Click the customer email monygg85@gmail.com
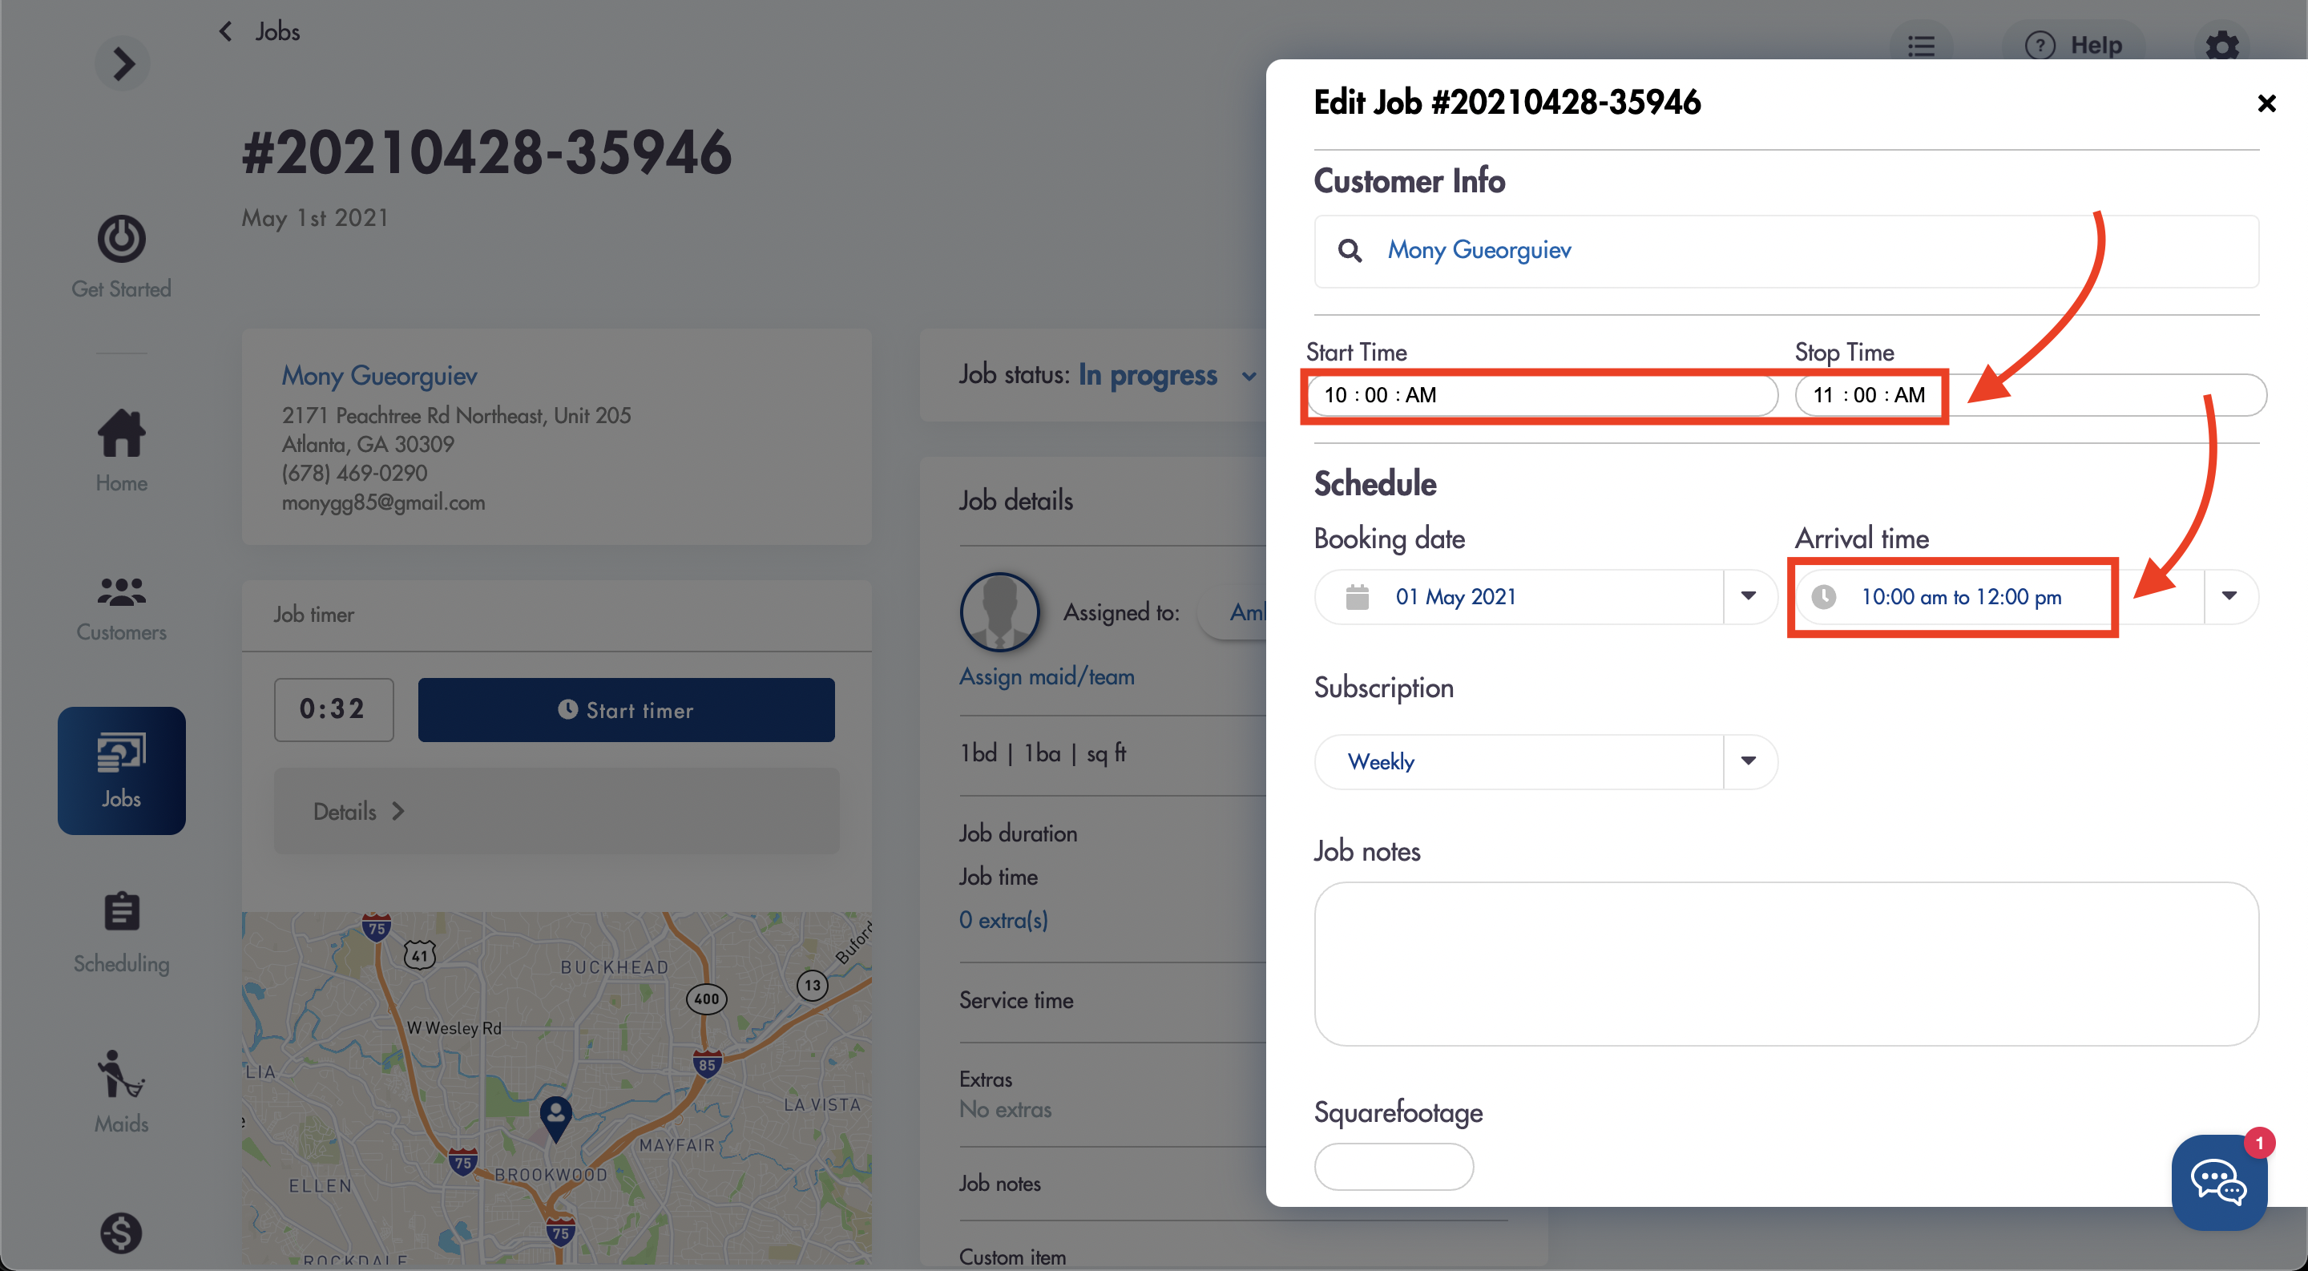Screen dimensions: 2308x1271 click(382, 502)
